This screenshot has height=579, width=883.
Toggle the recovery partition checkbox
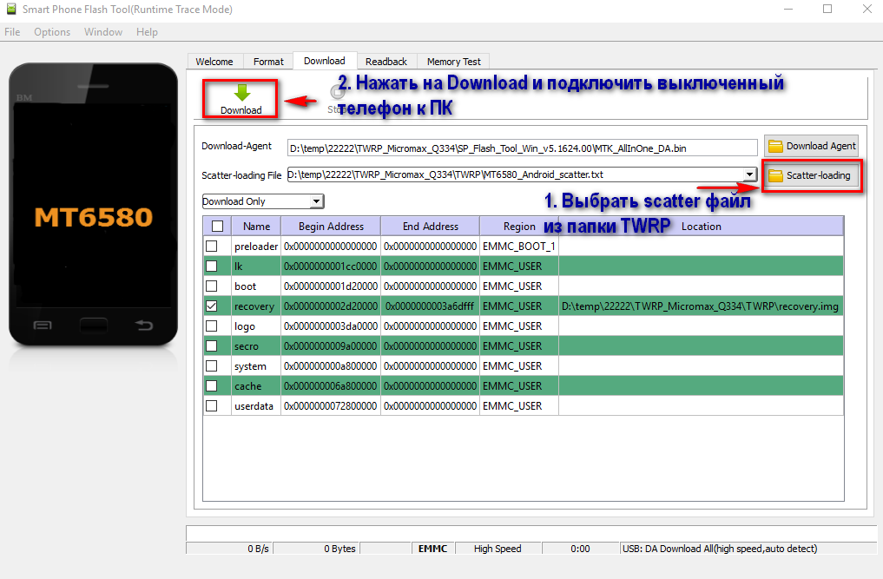pos(212,306)
